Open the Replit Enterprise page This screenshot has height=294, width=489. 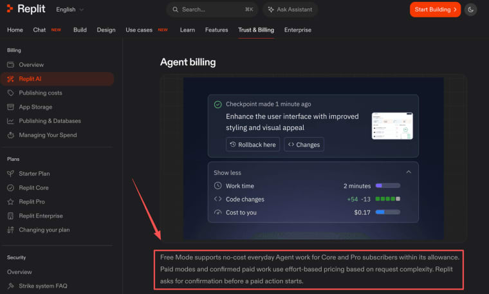pyautogui.click(x=41, y=216)
